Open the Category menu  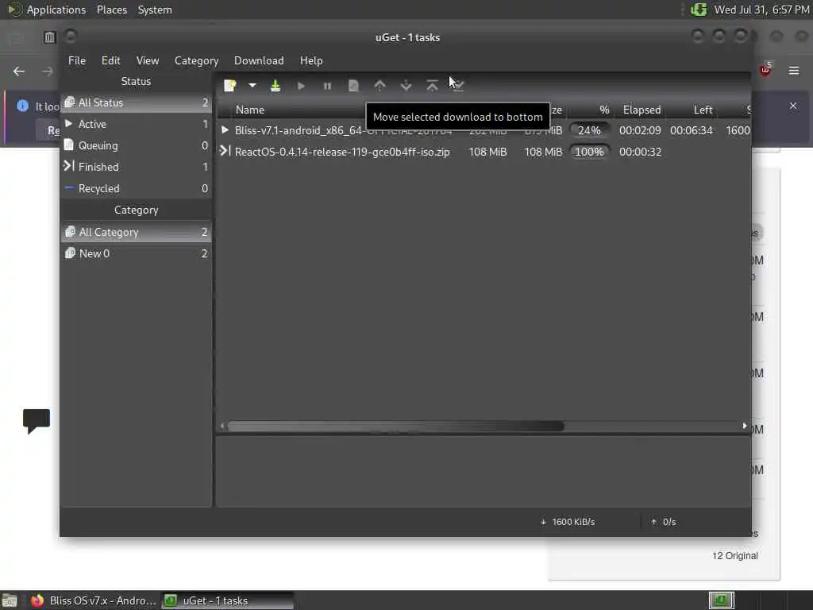click(197, 60)
